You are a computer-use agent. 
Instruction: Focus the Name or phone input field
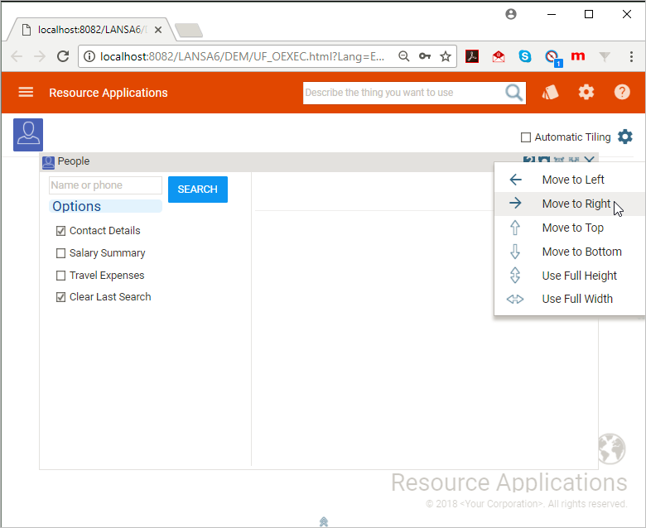[105, 185]
